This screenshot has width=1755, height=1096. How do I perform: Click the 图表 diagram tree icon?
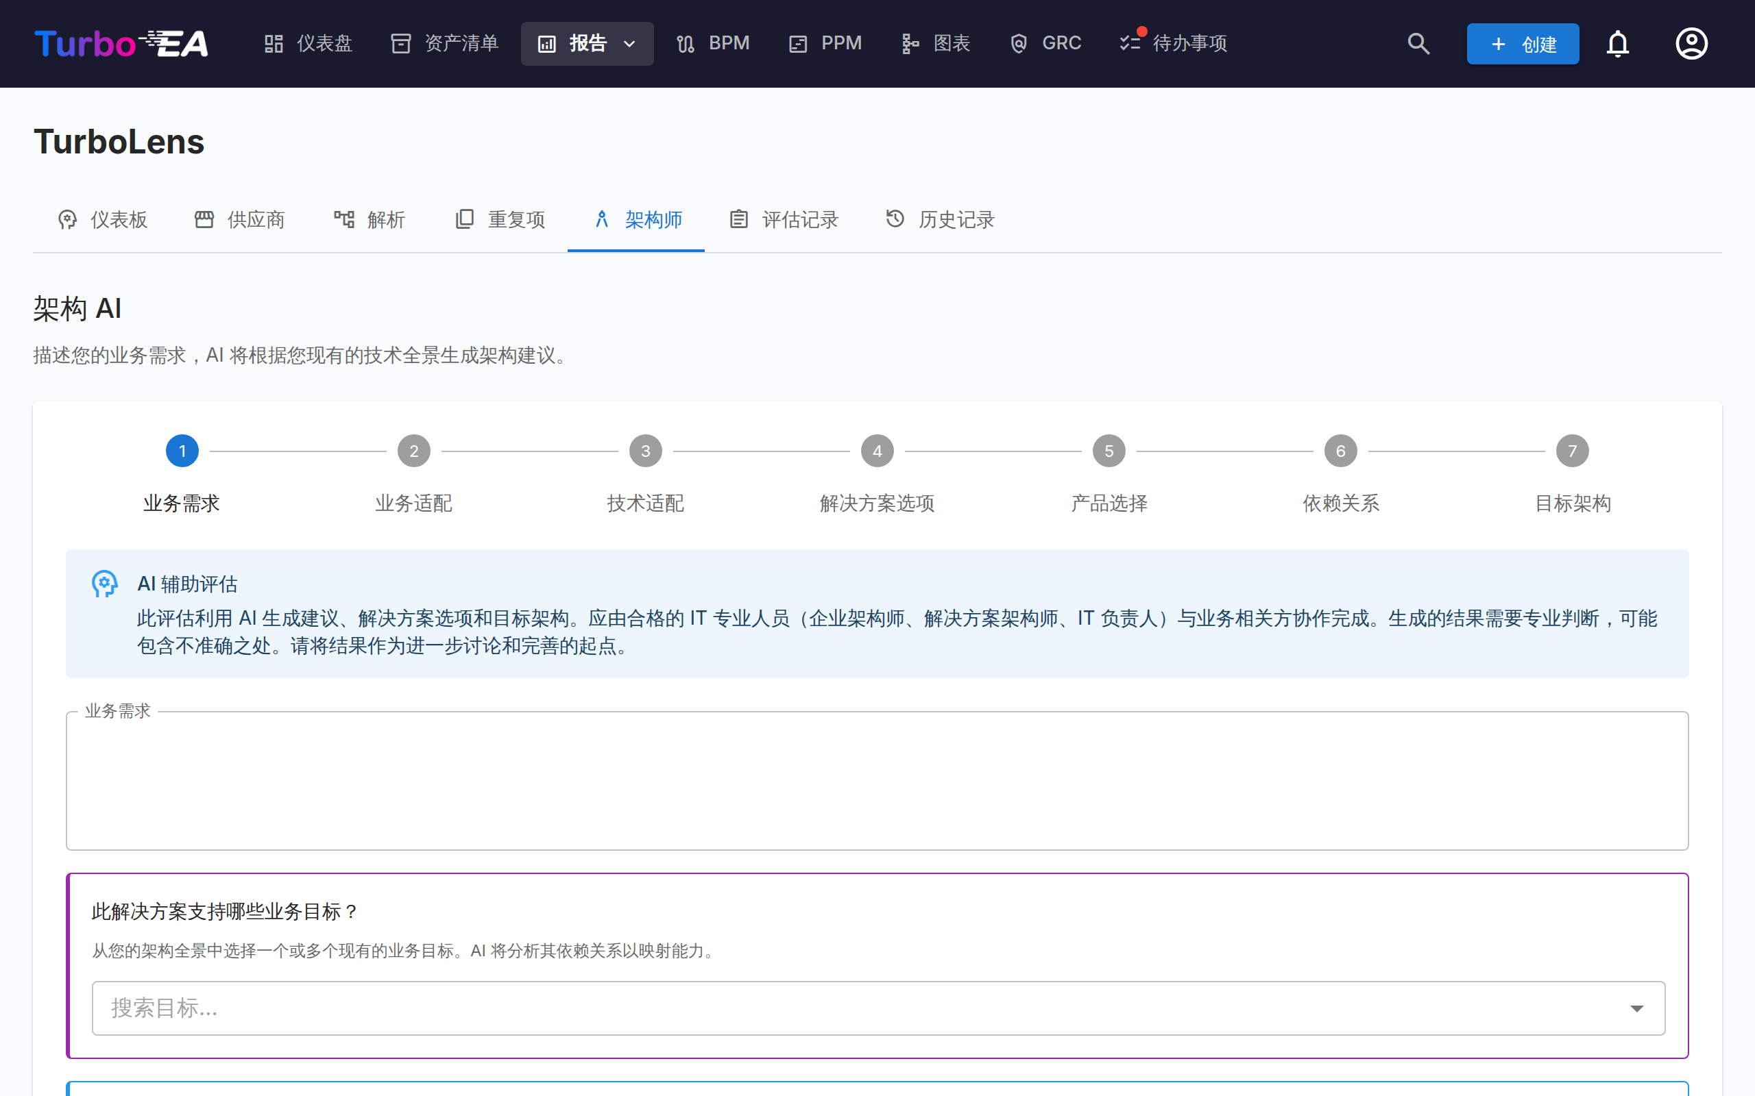click(x=910, y=45)
